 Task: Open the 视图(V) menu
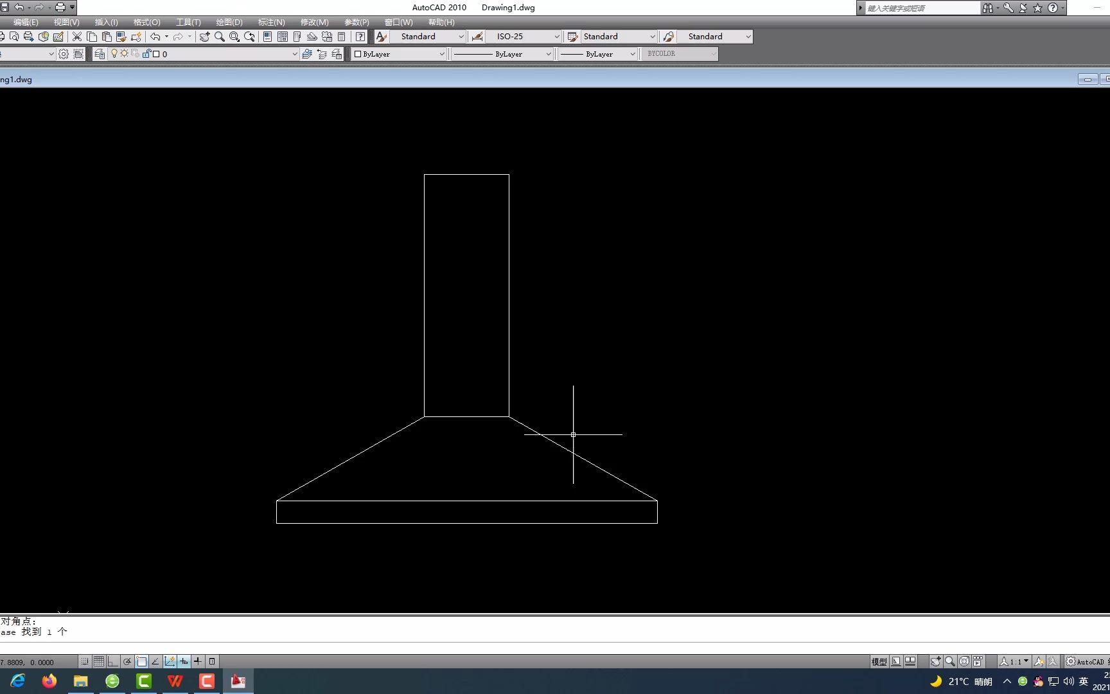click(67, 22)
